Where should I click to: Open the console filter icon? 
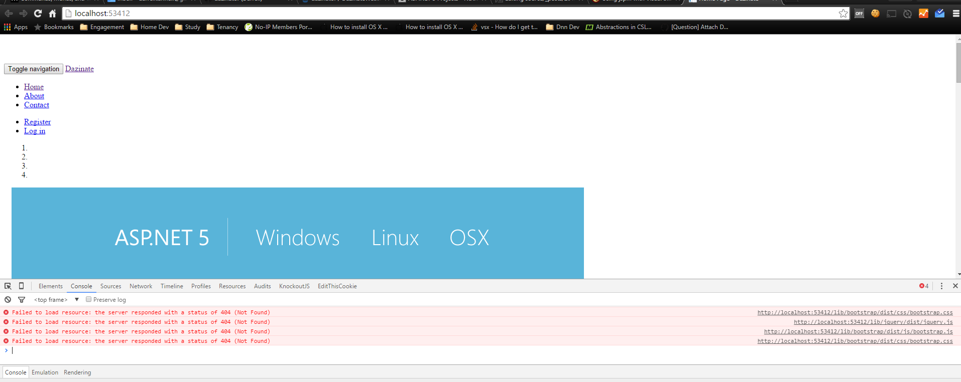tap(22, 300)
